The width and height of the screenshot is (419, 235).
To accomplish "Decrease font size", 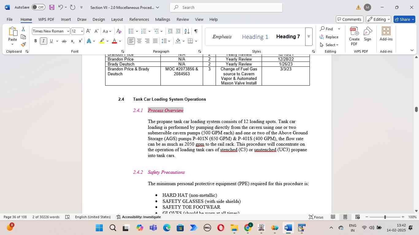I will pyautogui.click(x=96, y=31).
